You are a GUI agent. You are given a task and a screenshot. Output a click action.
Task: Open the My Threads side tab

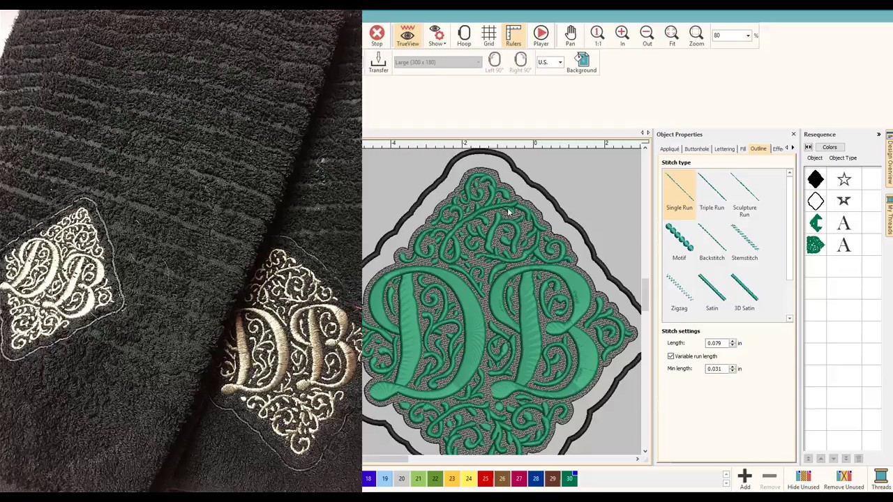click(x=890, y=215)
